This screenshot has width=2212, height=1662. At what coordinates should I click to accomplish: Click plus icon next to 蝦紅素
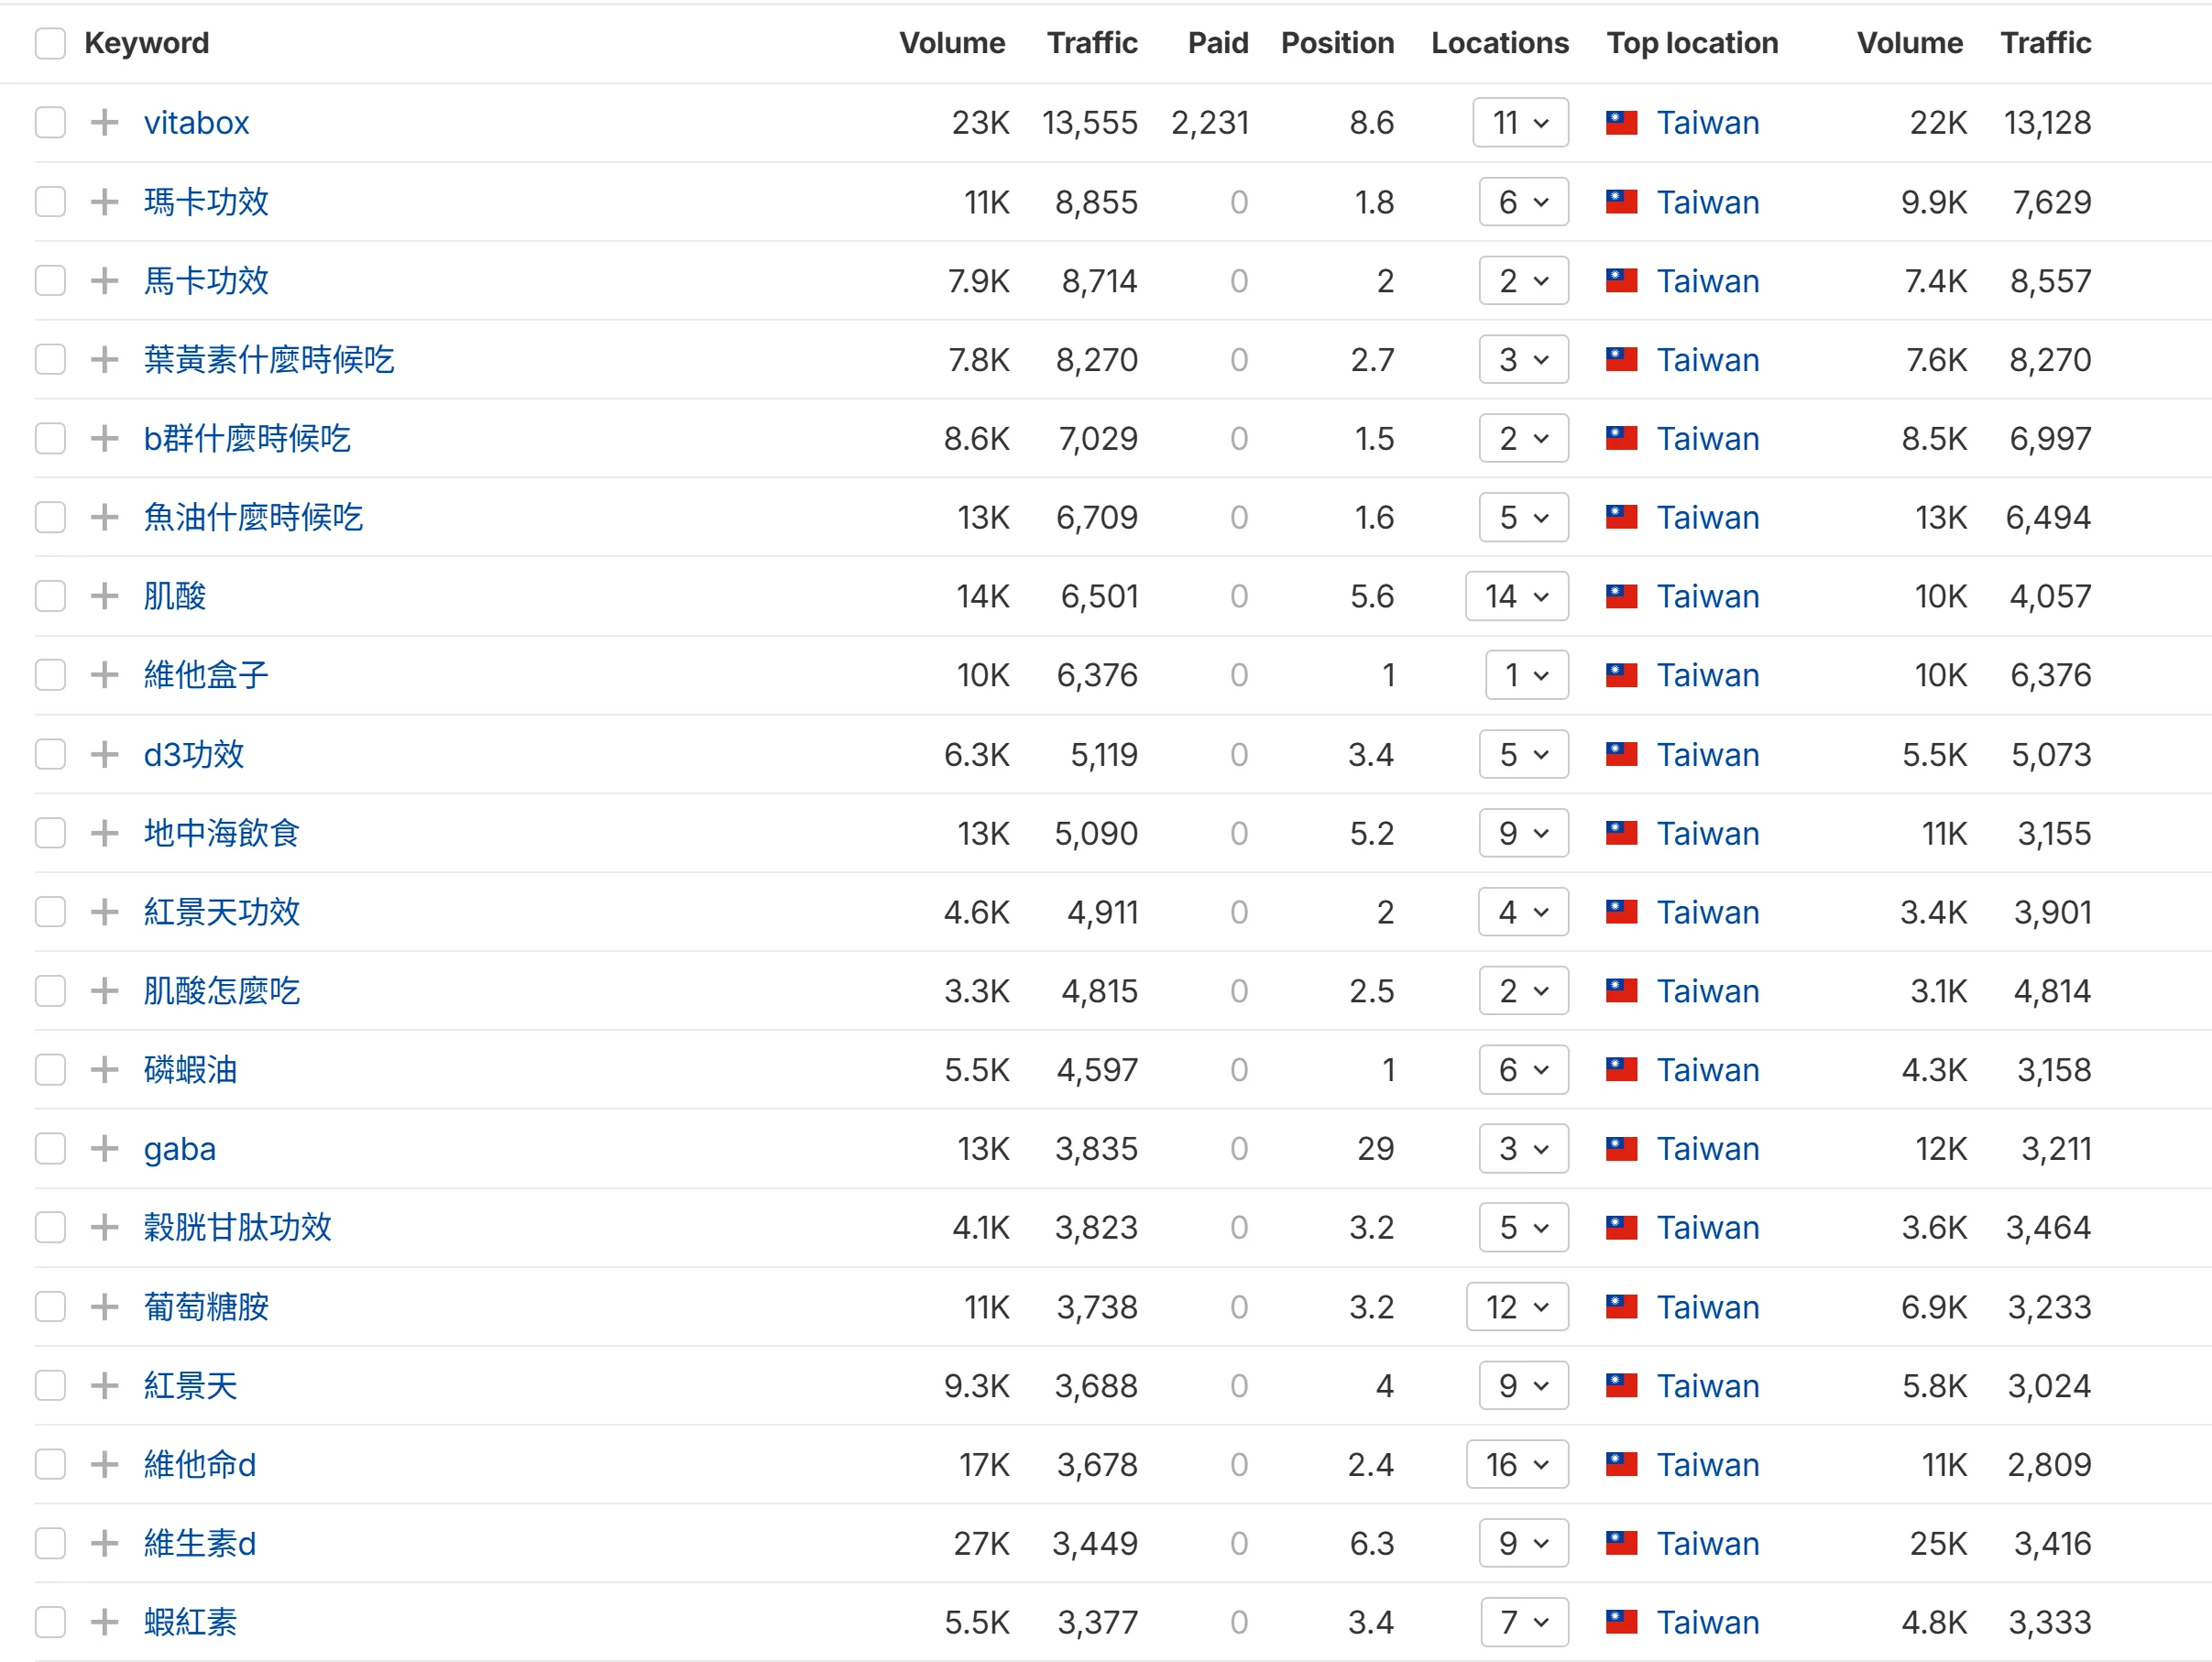[x=104, y=1622]
